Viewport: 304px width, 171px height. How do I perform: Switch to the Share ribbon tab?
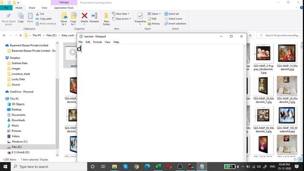click(32, 8)
